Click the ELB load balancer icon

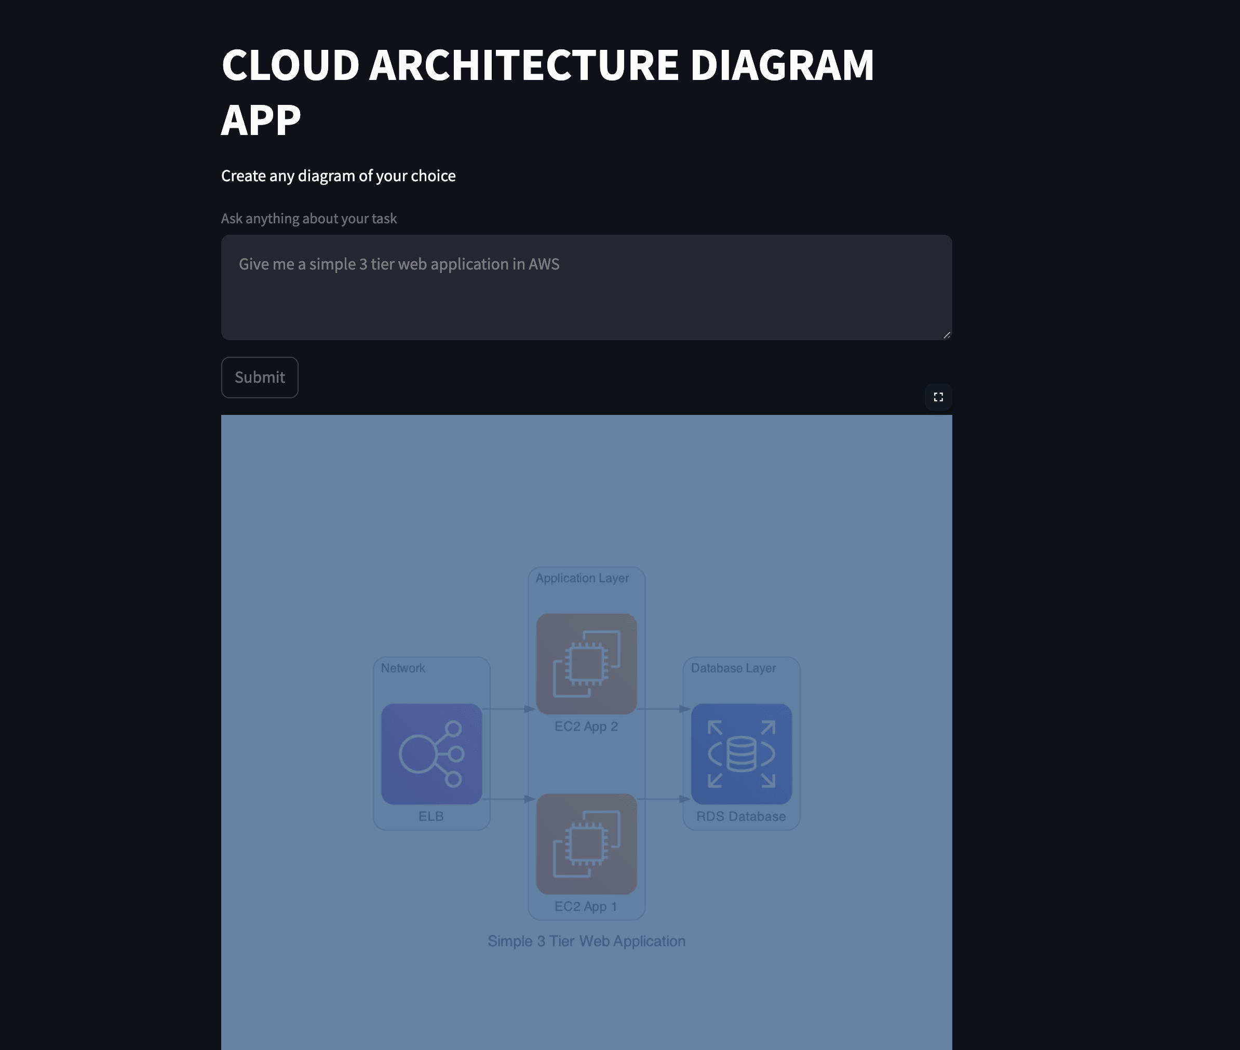(x=431, y=753)
